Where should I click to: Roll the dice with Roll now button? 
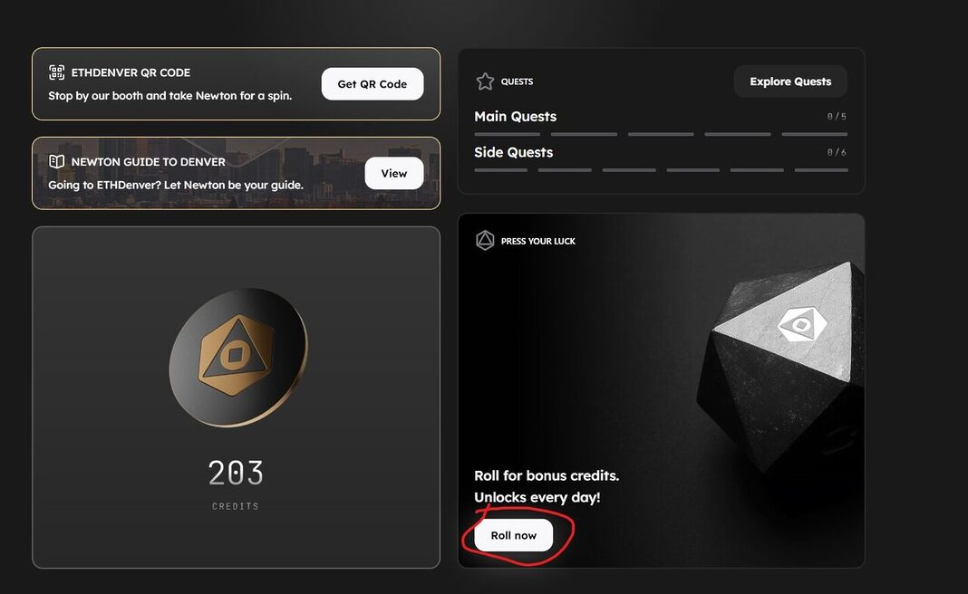point(514,535)
